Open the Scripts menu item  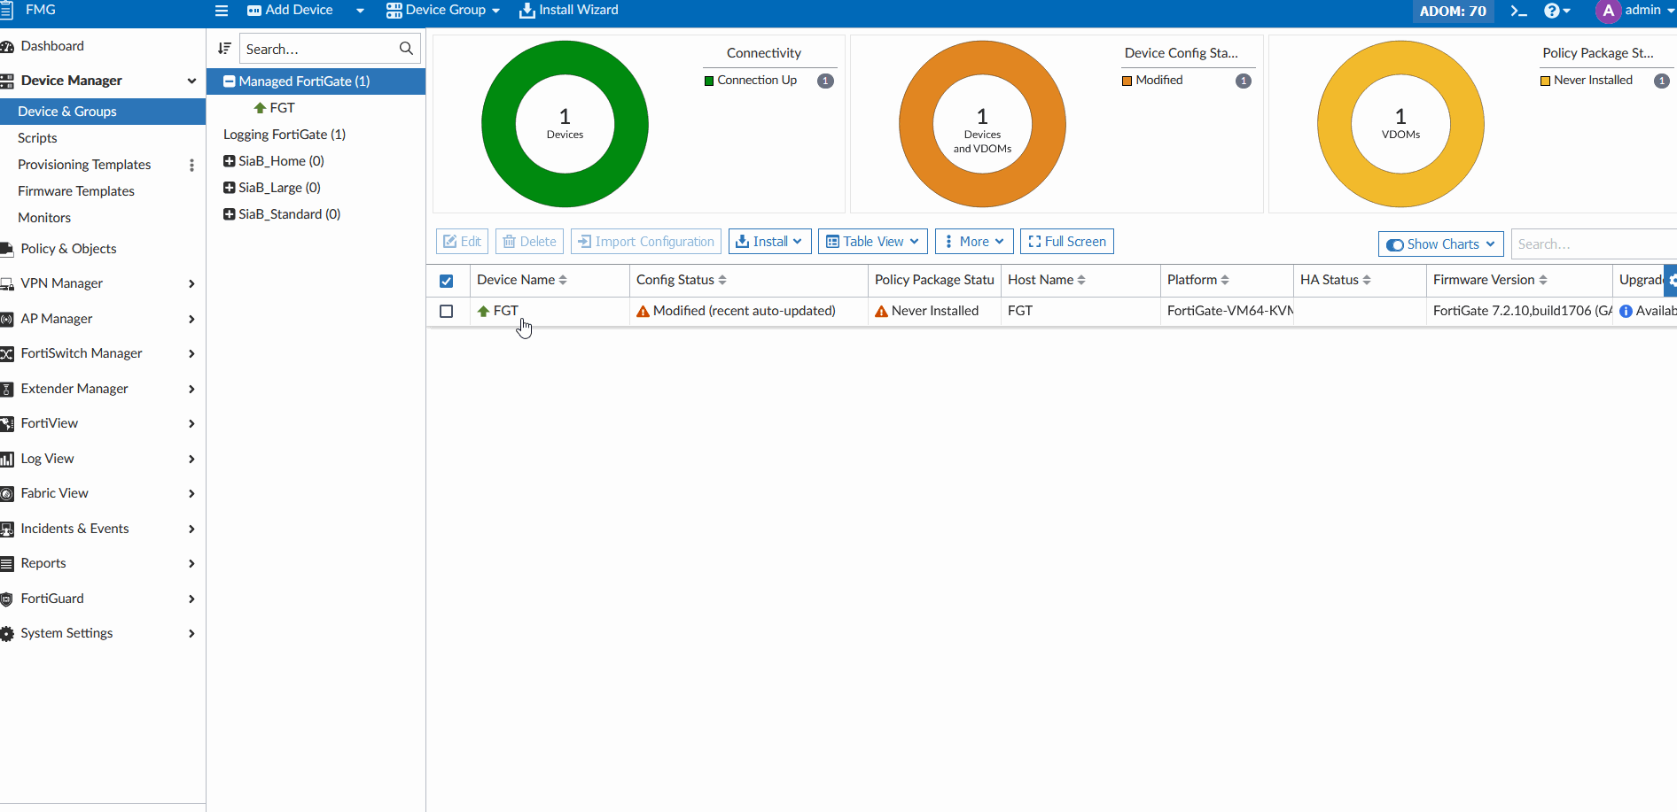pos(37,138)
